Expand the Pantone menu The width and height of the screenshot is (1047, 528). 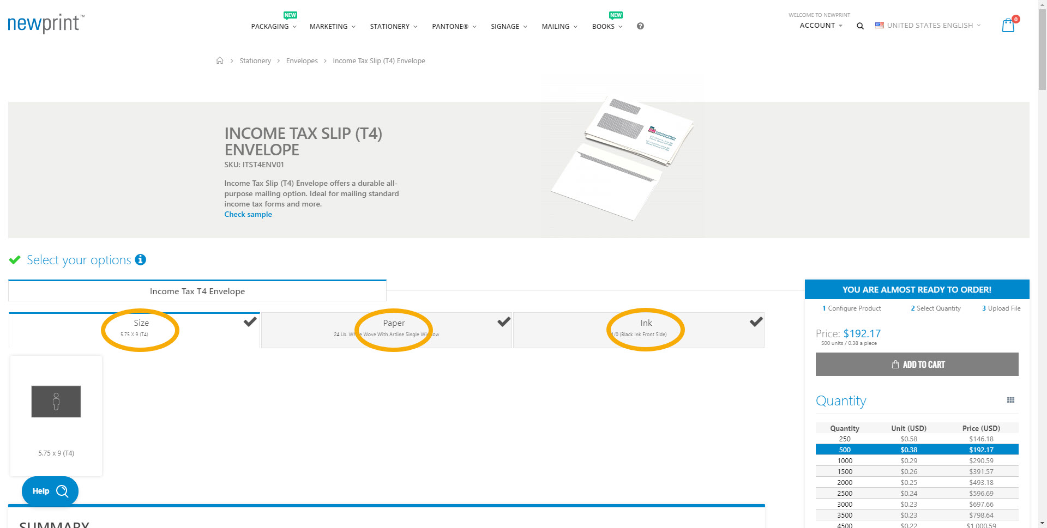pyautogui.click(x=454, y=26)
